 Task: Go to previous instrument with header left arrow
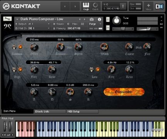pyautogui.click(x=65, y=6)
